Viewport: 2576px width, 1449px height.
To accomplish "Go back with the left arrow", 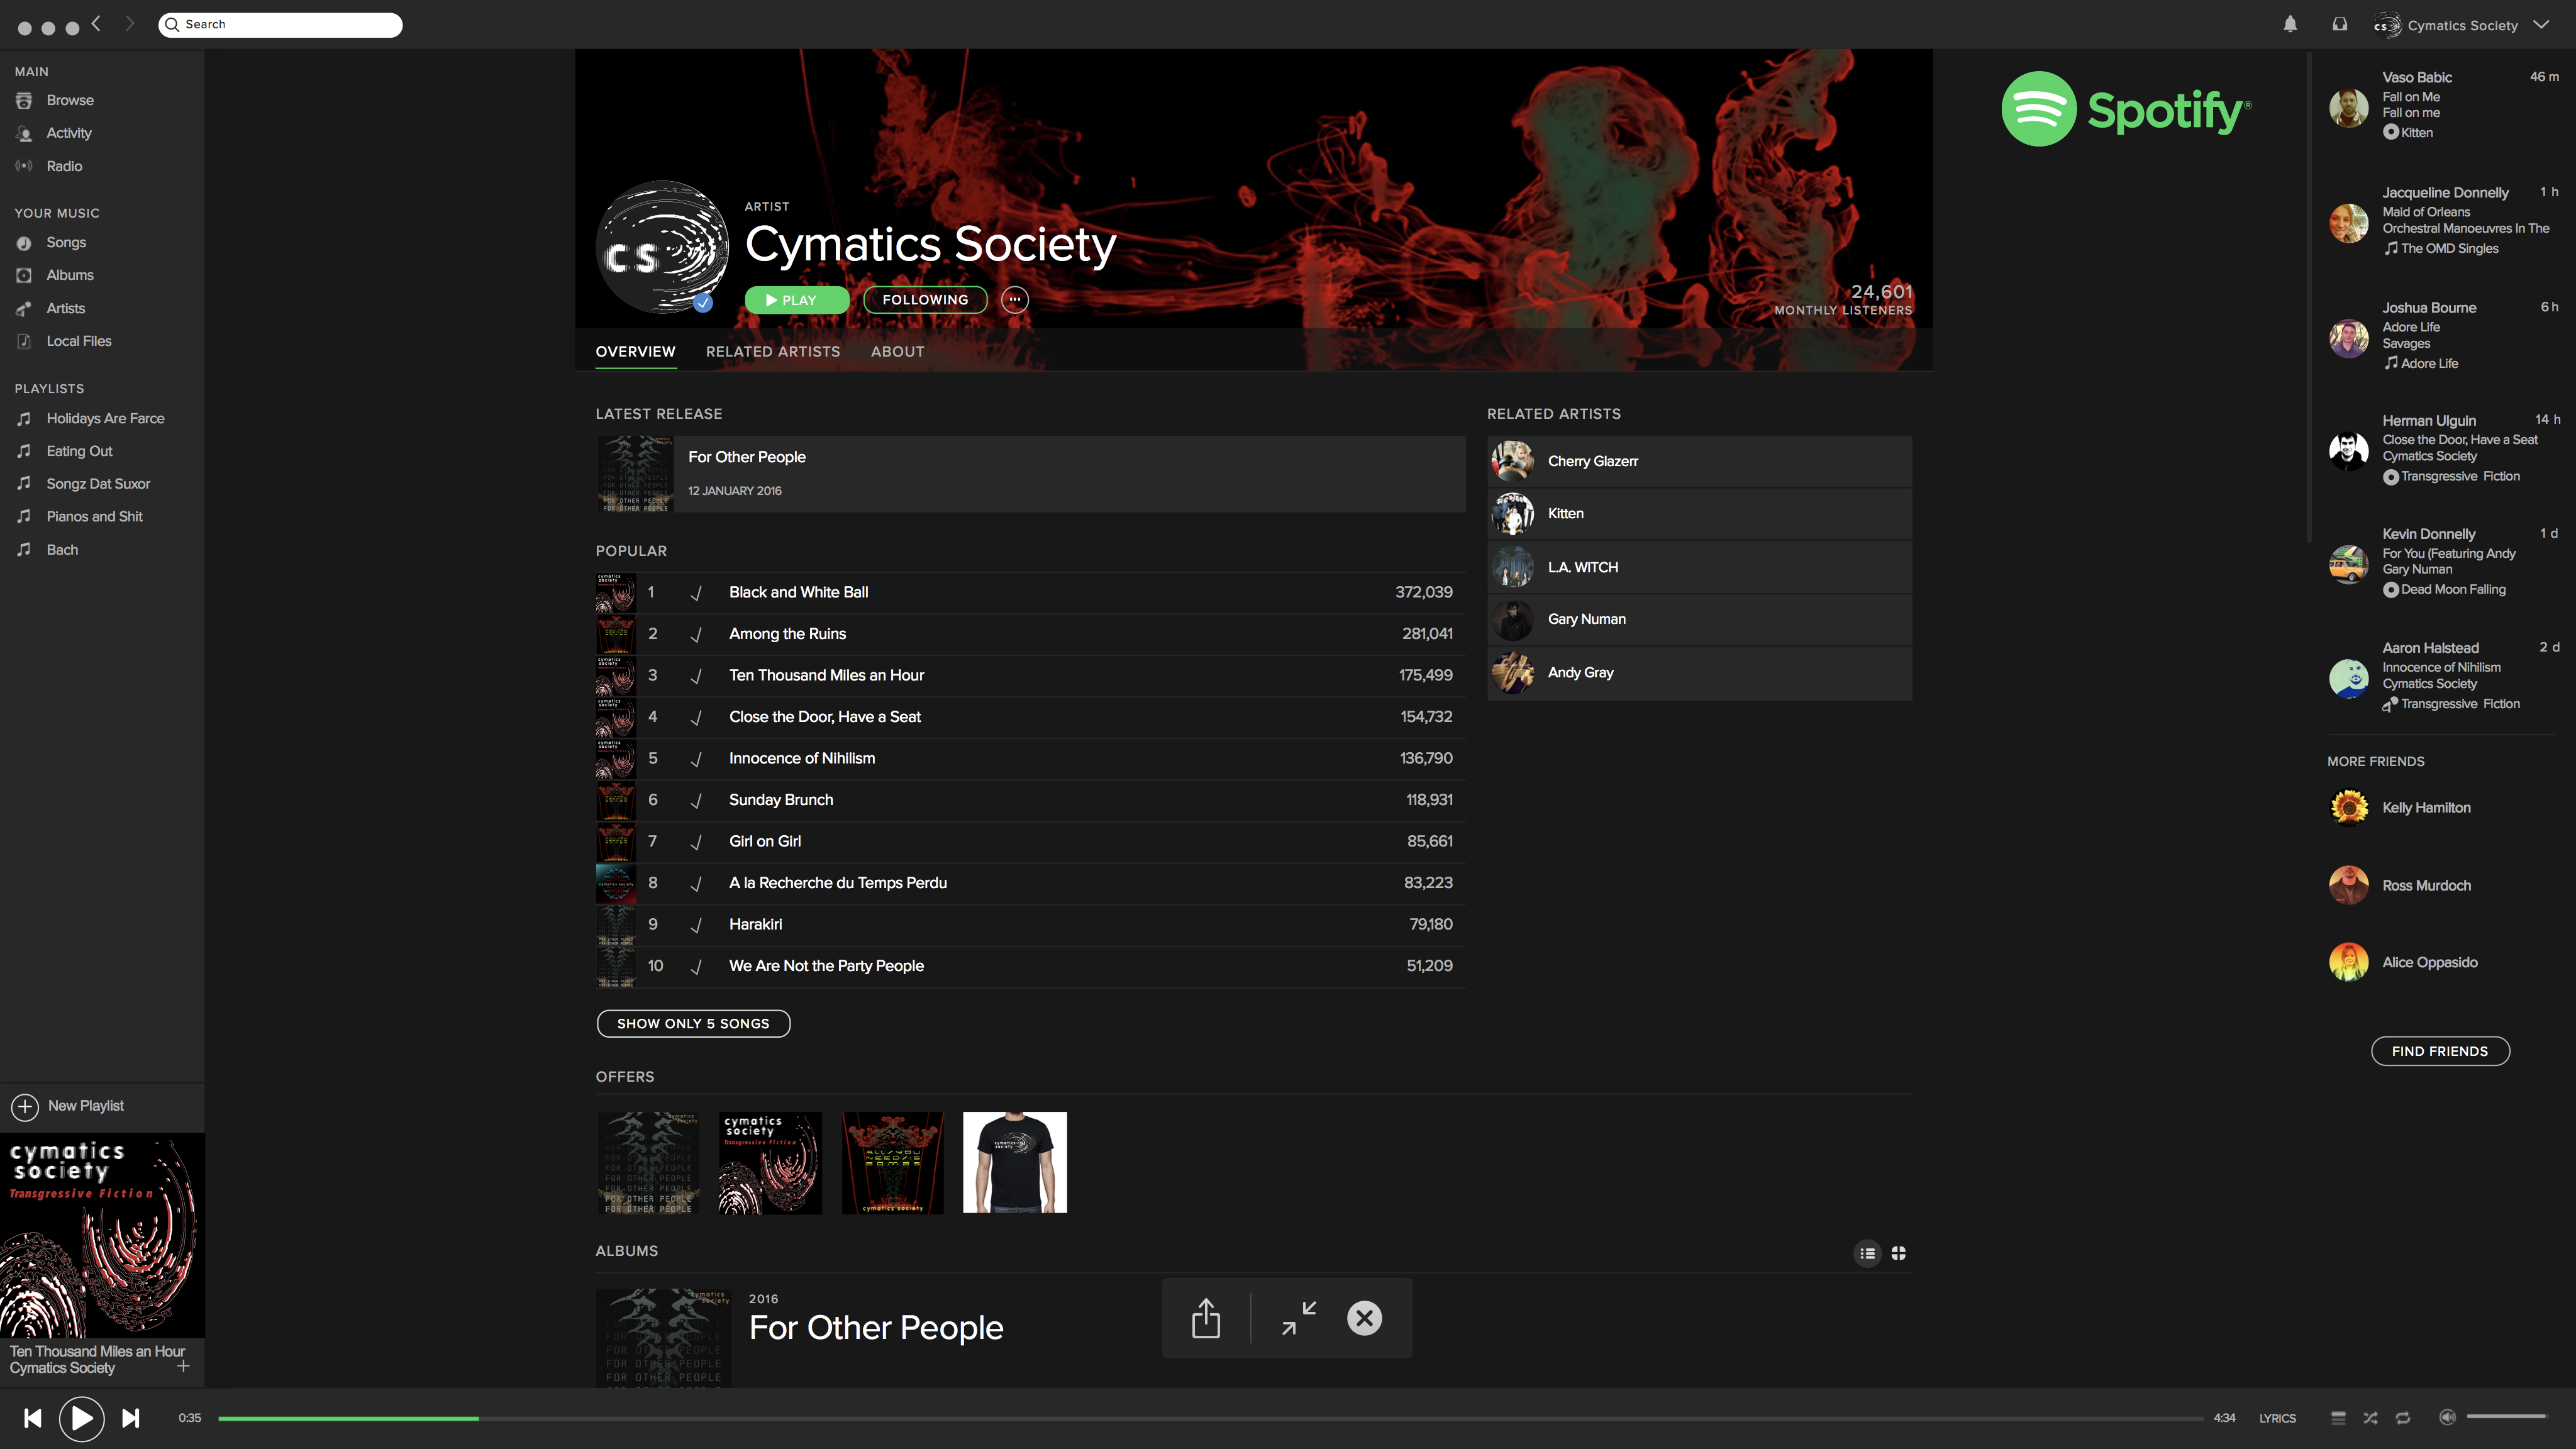I will point(96,23).
